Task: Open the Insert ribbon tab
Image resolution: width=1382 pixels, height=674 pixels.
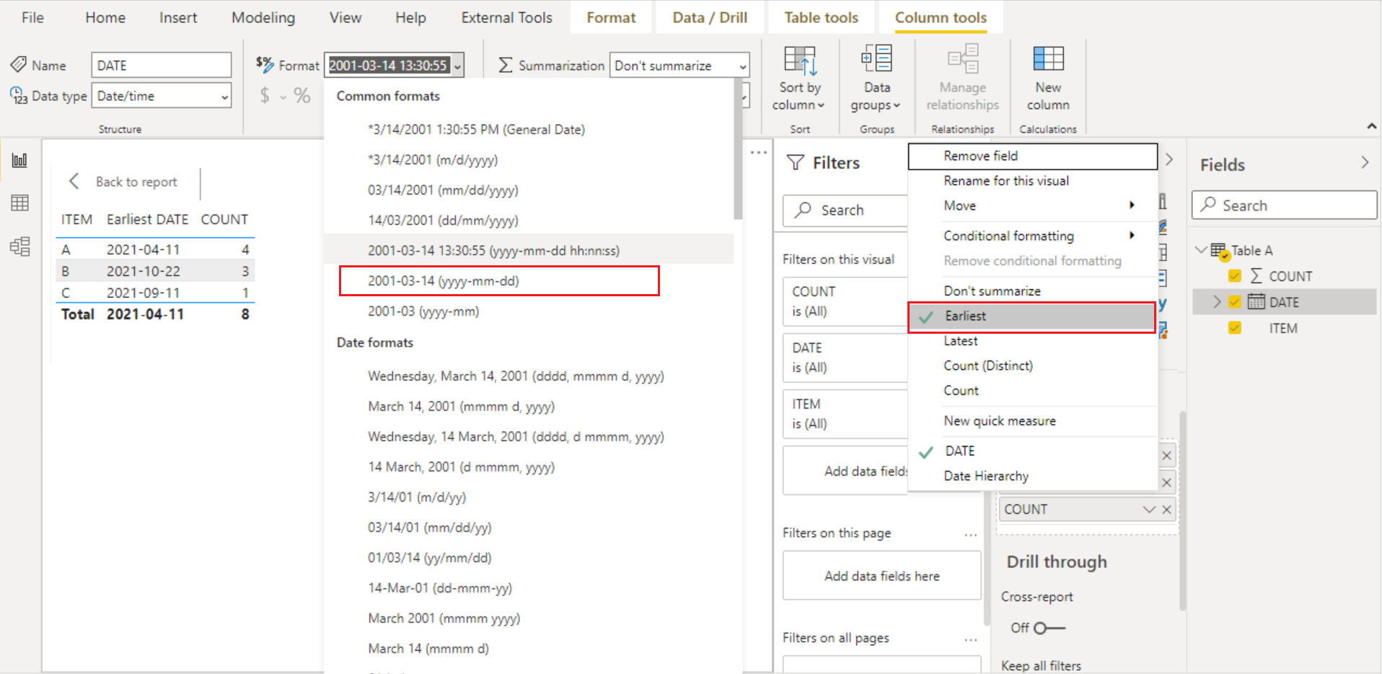Action: point(178,17)
